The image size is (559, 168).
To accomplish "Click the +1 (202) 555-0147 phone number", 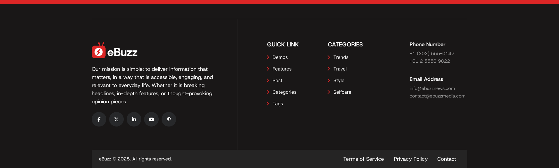I will 432,54.
